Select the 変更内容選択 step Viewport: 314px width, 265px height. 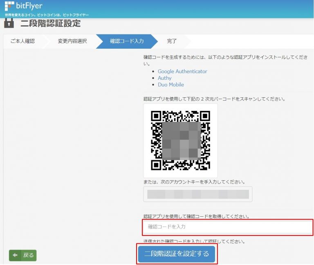(72, 41)
